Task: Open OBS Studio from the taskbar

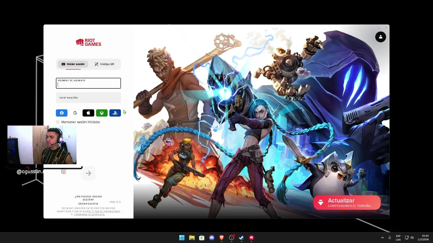Action: 231,238
